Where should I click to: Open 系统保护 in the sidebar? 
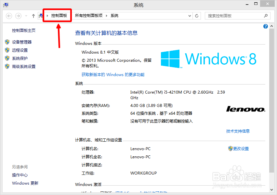[x=20, y=58]
